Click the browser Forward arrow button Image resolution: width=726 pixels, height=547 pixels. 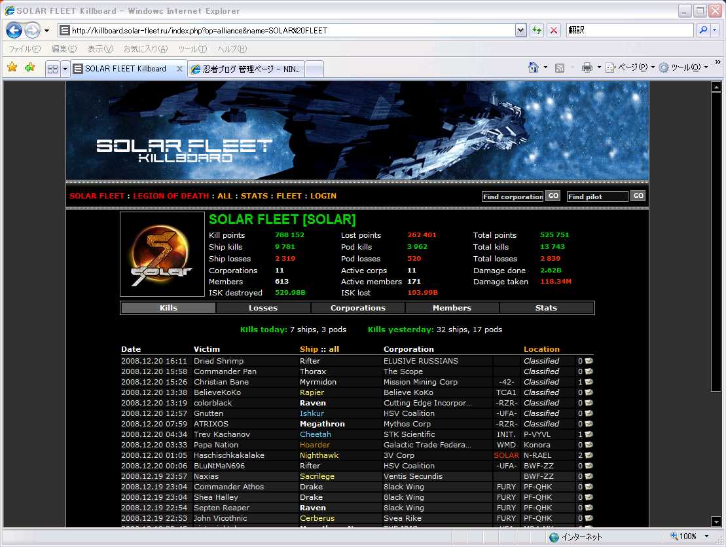pos(32,31)
